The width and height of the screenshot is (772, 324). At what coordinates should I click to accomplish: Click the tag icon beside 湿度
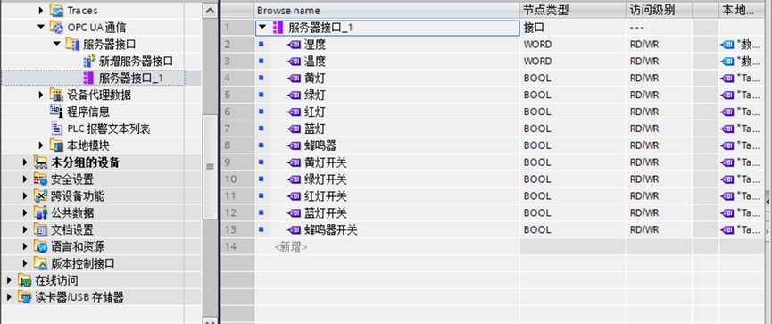(295, 45)
